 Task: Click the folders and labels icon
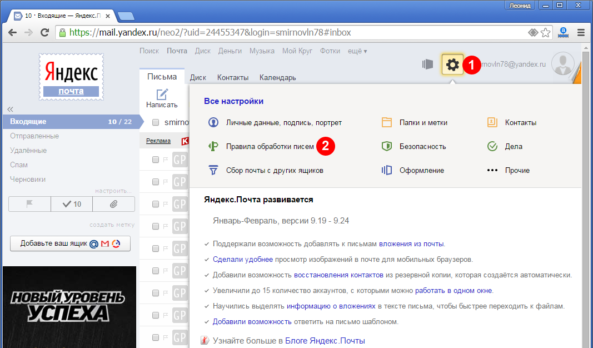pos(386,122)
